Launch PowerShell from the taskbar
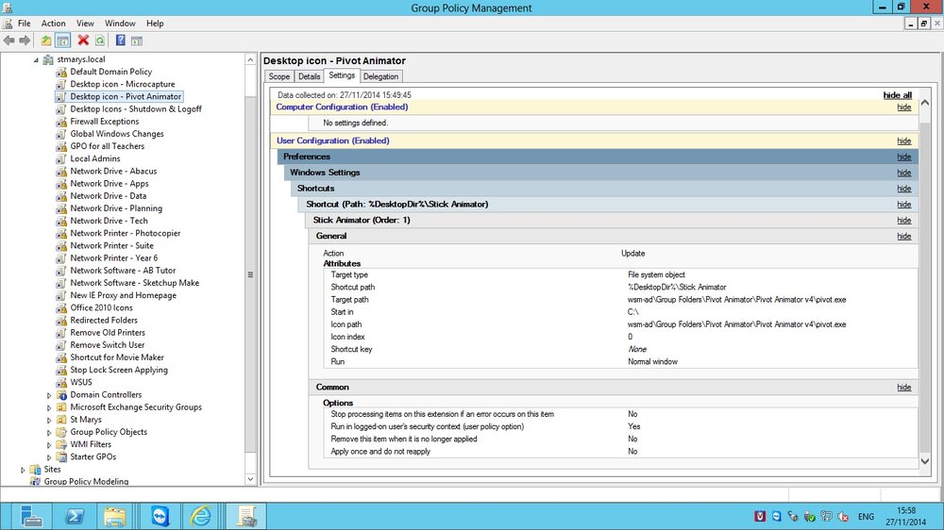944x530 pixels. click(75, 516)
